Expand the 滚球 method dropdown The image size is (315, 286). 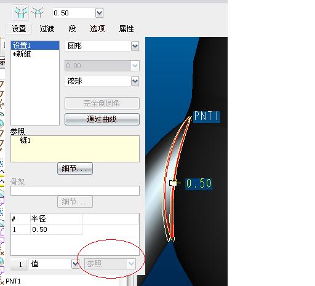135,81
